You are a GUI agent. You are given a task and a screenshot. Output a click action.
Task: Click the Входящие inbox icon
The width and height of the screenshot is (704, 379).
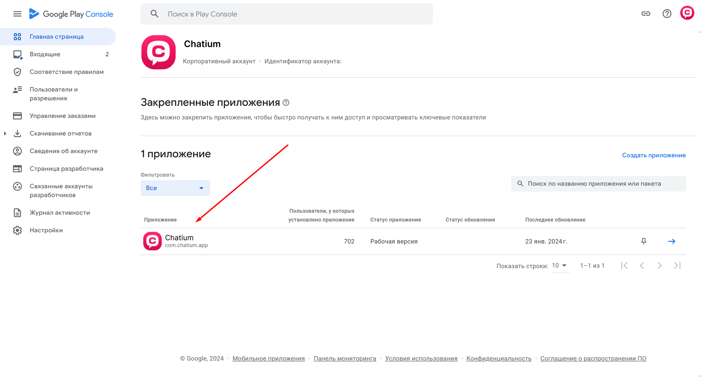[18, 55]
